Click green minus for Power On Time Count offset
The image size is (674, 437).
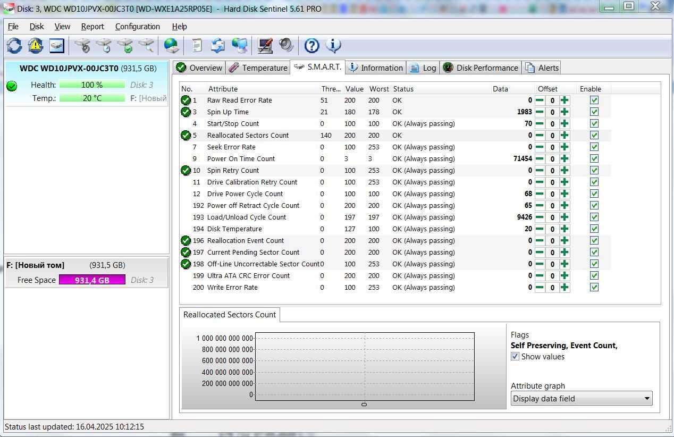(x=540, y=158)
